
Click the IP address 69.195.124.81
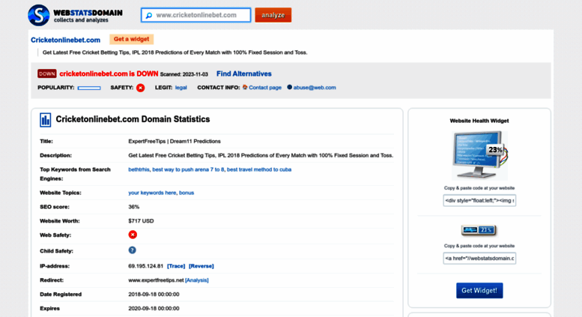(x=145, y=266)
